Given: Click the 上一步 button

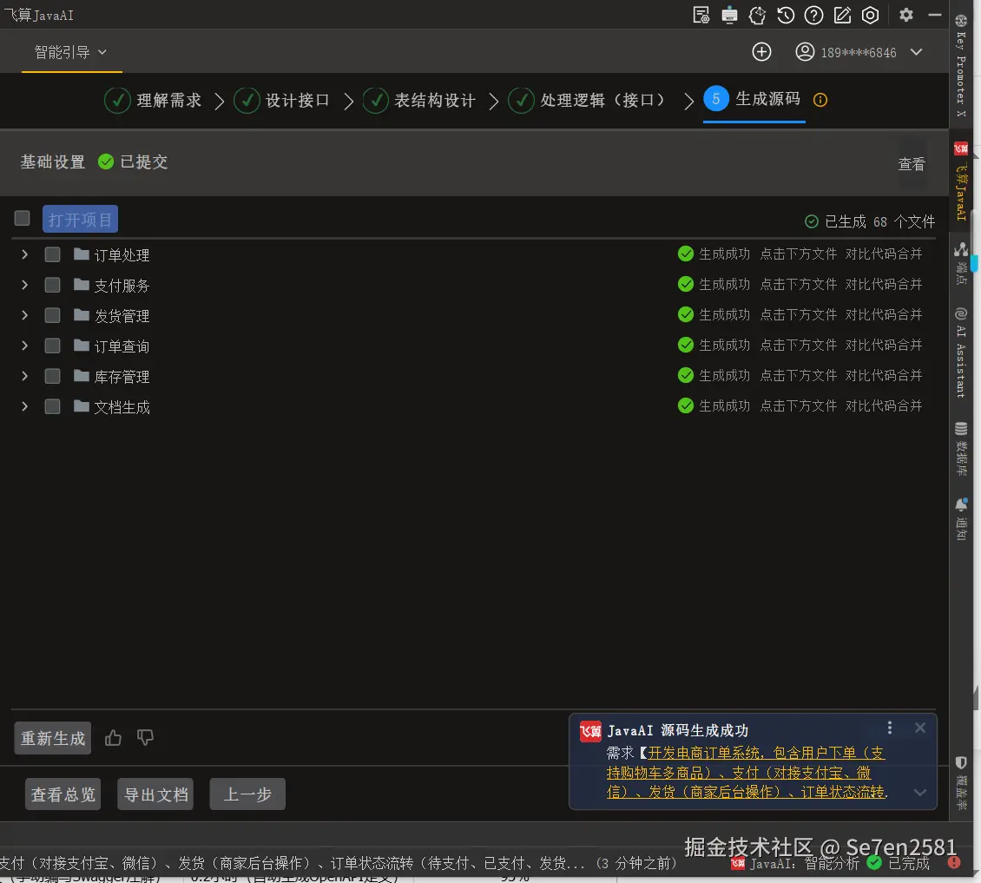Looking at the screenshot, I should 247,794.
